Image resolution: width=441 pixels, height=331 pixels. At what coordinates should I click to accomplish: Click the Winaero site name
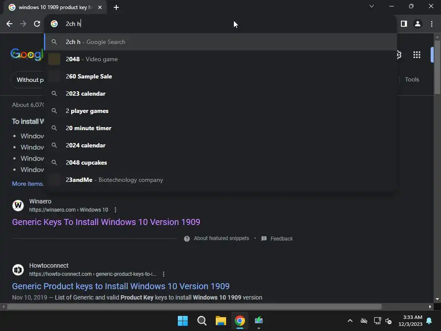point(40,201)
